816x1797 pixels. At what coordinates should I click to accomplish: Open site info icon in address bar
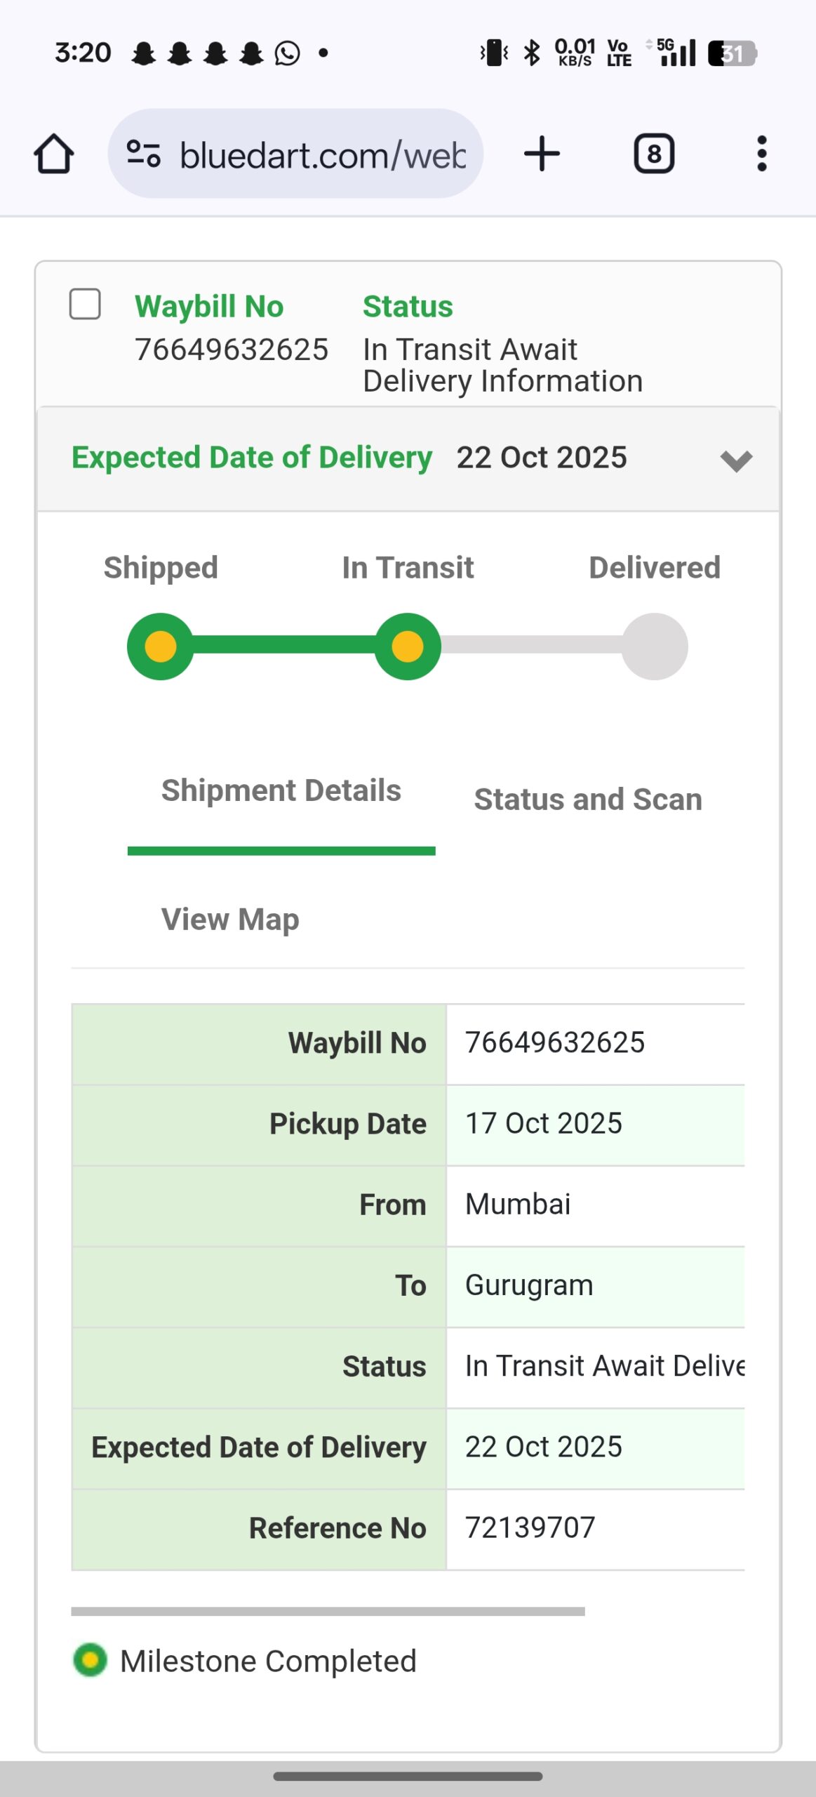tap(144, 154)
